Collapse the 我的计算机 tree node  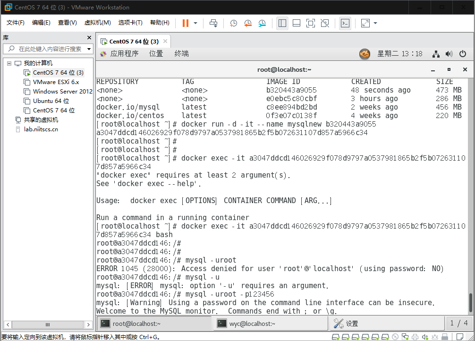9,63
